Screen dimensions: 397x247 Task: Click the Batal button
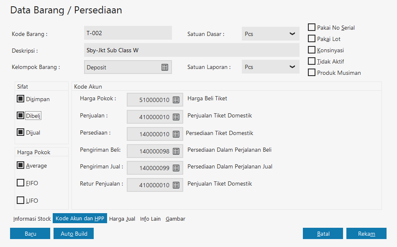(323, 234)
